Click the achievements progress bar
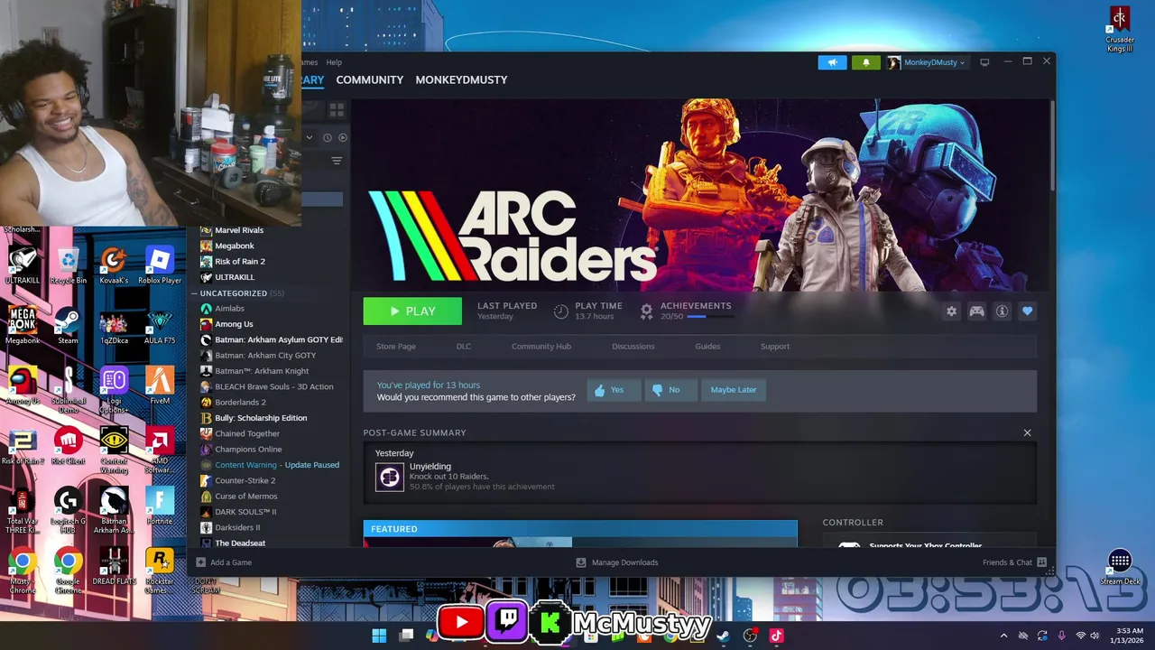The width and height of the screenshot is (1155, 650). point(709,317)
